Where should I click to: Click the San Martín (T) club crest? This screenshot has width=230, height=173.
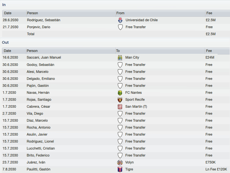click(120, 107)
